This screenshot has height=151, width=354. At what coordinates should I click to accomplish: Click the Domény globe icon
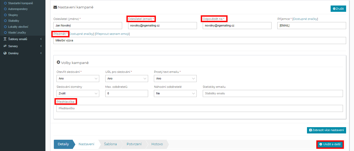click(5, 53)
